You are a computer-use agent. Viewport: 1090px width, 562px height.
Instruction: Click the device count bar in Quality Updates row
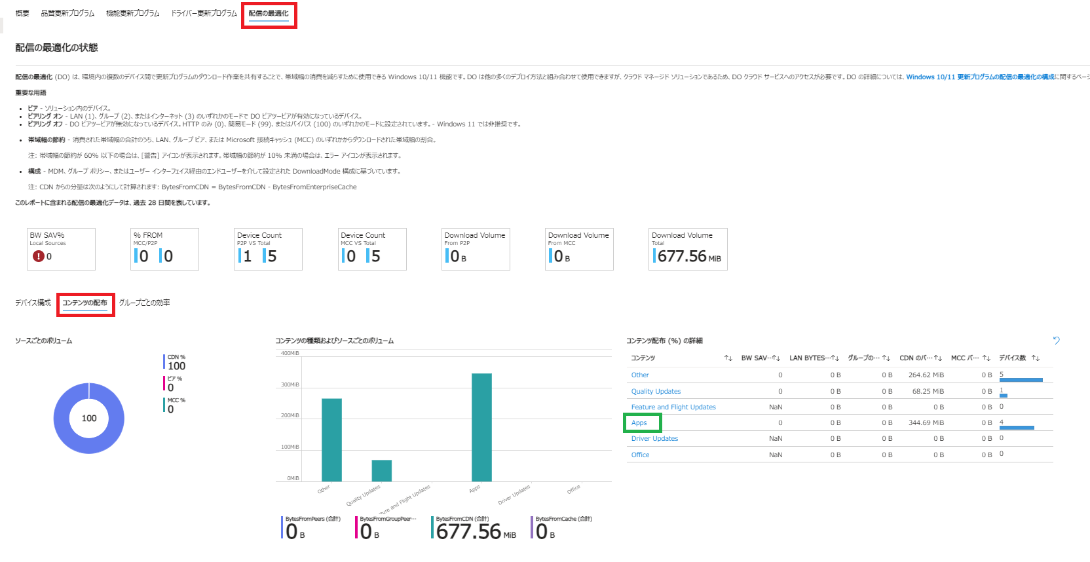1004,396
